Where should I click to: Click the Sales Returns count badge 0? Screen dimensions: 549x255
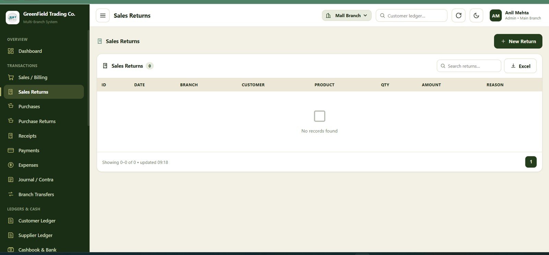pos(150,66)
